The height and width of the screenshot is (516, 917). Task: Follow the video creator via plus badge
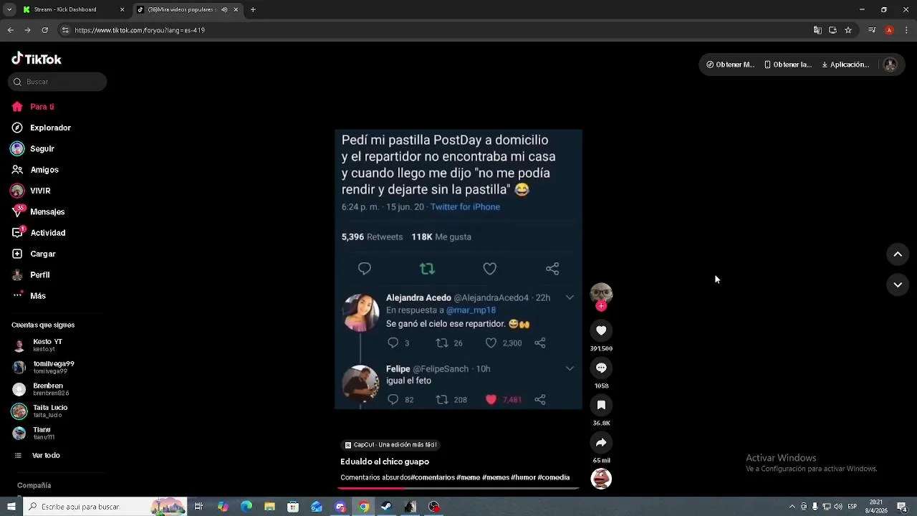[x=601, y=306]
